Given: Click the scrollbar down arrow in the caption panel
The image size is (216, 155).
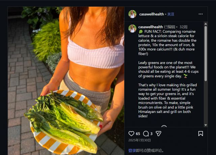Looking at the screenshot, I should 206,125.
